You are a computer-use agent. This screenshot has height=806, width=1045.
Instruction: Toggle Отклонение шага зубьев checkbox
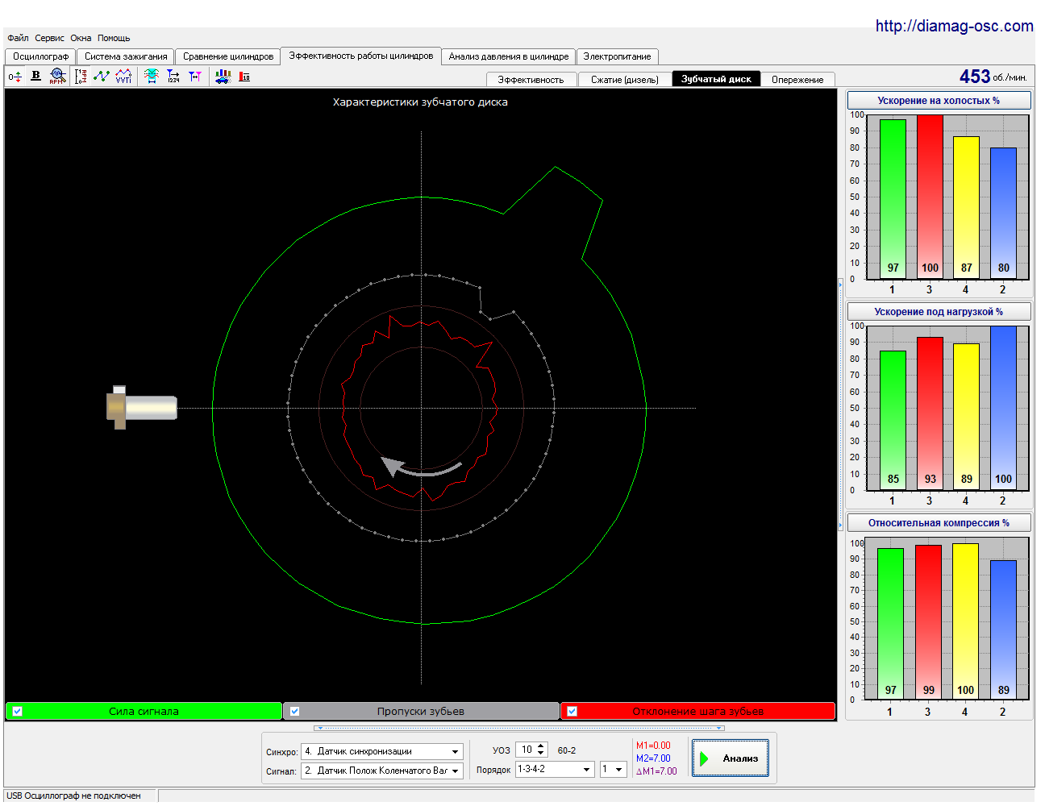point(572,711)
